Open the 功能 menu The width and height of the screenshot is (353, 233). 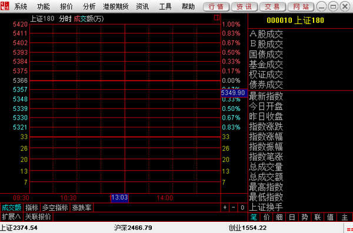[43, 6]
